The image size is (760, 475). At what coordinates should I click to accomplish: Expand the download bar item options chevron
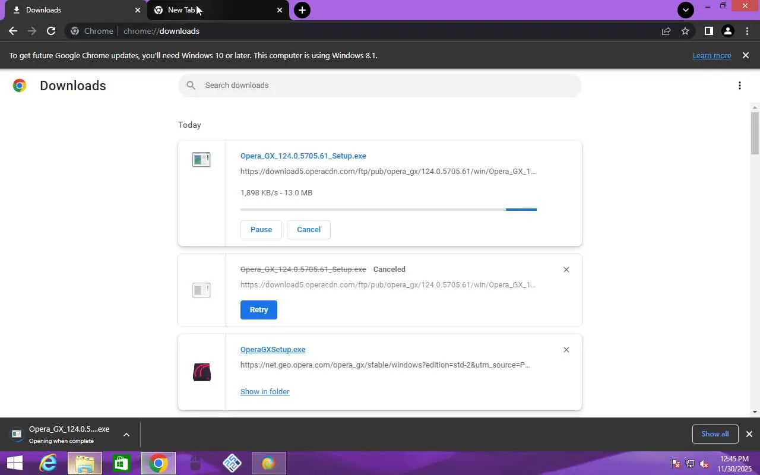(x=126, y=435)
